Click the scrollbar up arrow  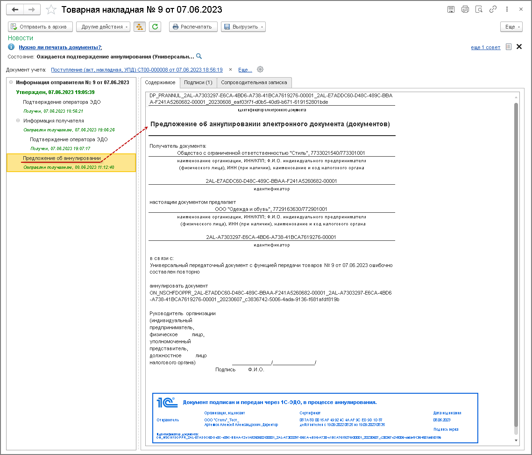(516, 97)
